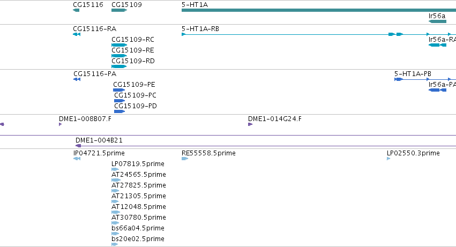This screenshot has width=456, height=247.
Task: Select the Ir56a gene arrow
Action: (437, 21)
